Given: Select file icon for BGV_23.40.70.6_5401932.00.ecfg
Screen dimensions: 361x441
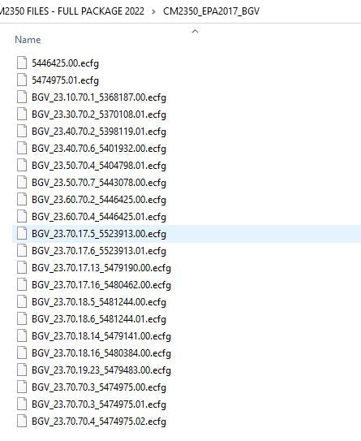Looking at the screenshot, I should coord(22,149).
